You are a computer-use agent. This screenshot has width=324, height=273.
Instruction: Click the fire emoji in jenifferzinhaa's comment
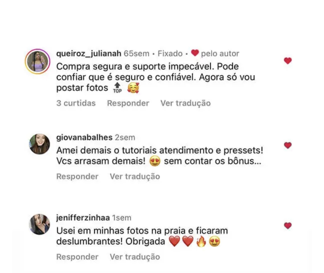pos(201,242)
